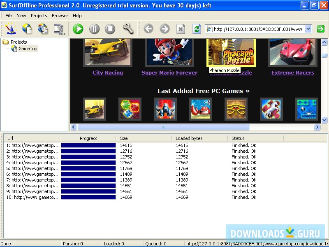Navigate back using the left arrow icon
The height and width of the screenshot is (247, 329).
(148, 29)
